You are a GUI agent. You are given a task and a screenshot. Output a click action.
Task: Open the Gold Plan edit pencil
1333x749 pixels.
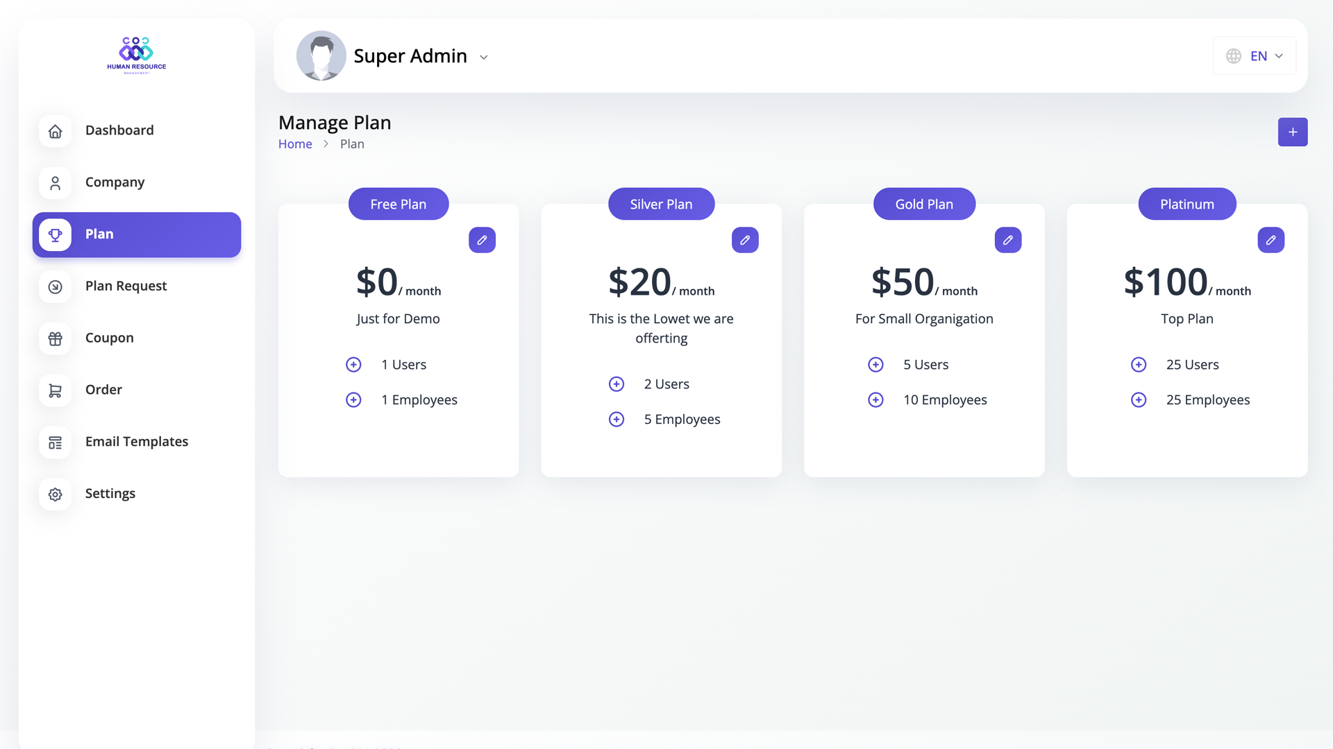[x=1007, y=240]
